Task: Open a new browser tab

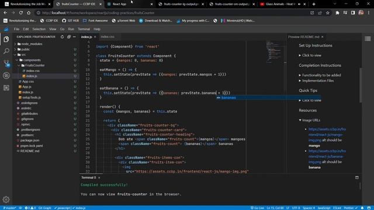Action: point(314,4)
